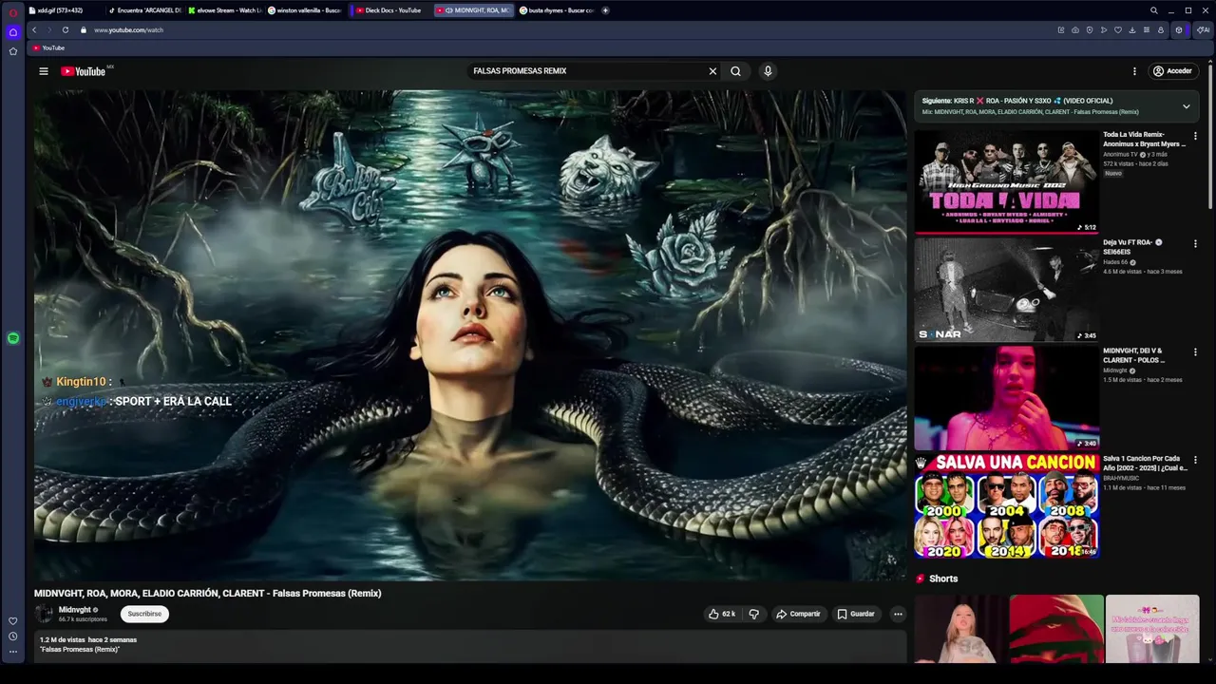The image size is (1216, 684).
Task: Open the Spotify icon in sidebar
Action: (13, 338)
